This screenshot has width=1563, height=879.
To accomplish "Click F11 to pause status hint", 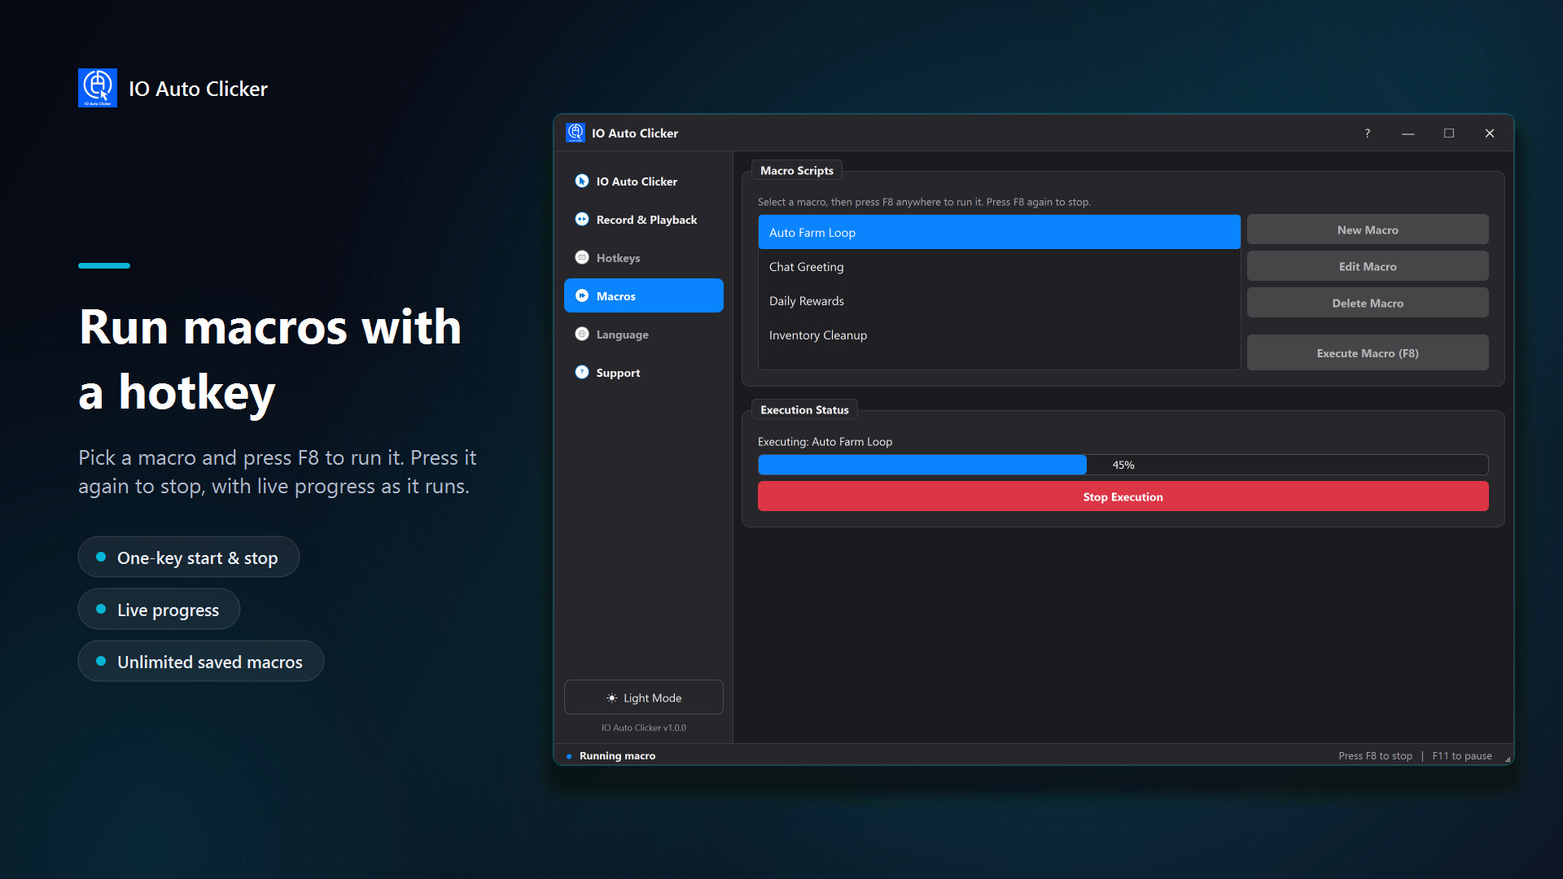I will click(1462, 756).
